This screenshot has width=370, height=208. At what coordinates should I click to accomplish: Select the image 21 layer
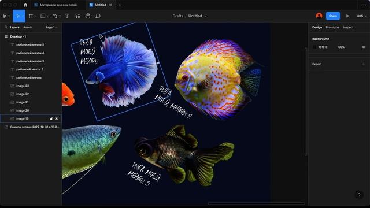(31, 102)
